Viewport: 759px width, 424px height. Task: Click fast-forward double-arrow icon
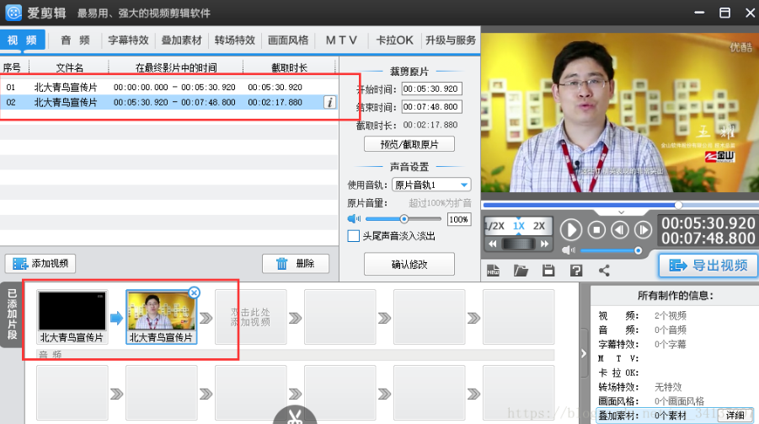(x=544, y=244)
